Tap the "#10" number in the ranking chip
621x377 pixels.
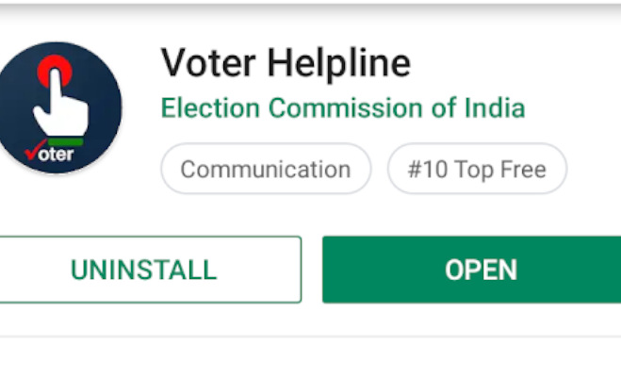coord(426,170)
